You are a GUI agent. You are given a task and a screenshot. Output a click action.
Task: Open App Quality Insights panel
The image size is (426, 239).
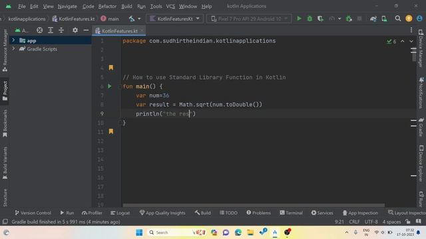pyautogui.click(x=162, y=213)
